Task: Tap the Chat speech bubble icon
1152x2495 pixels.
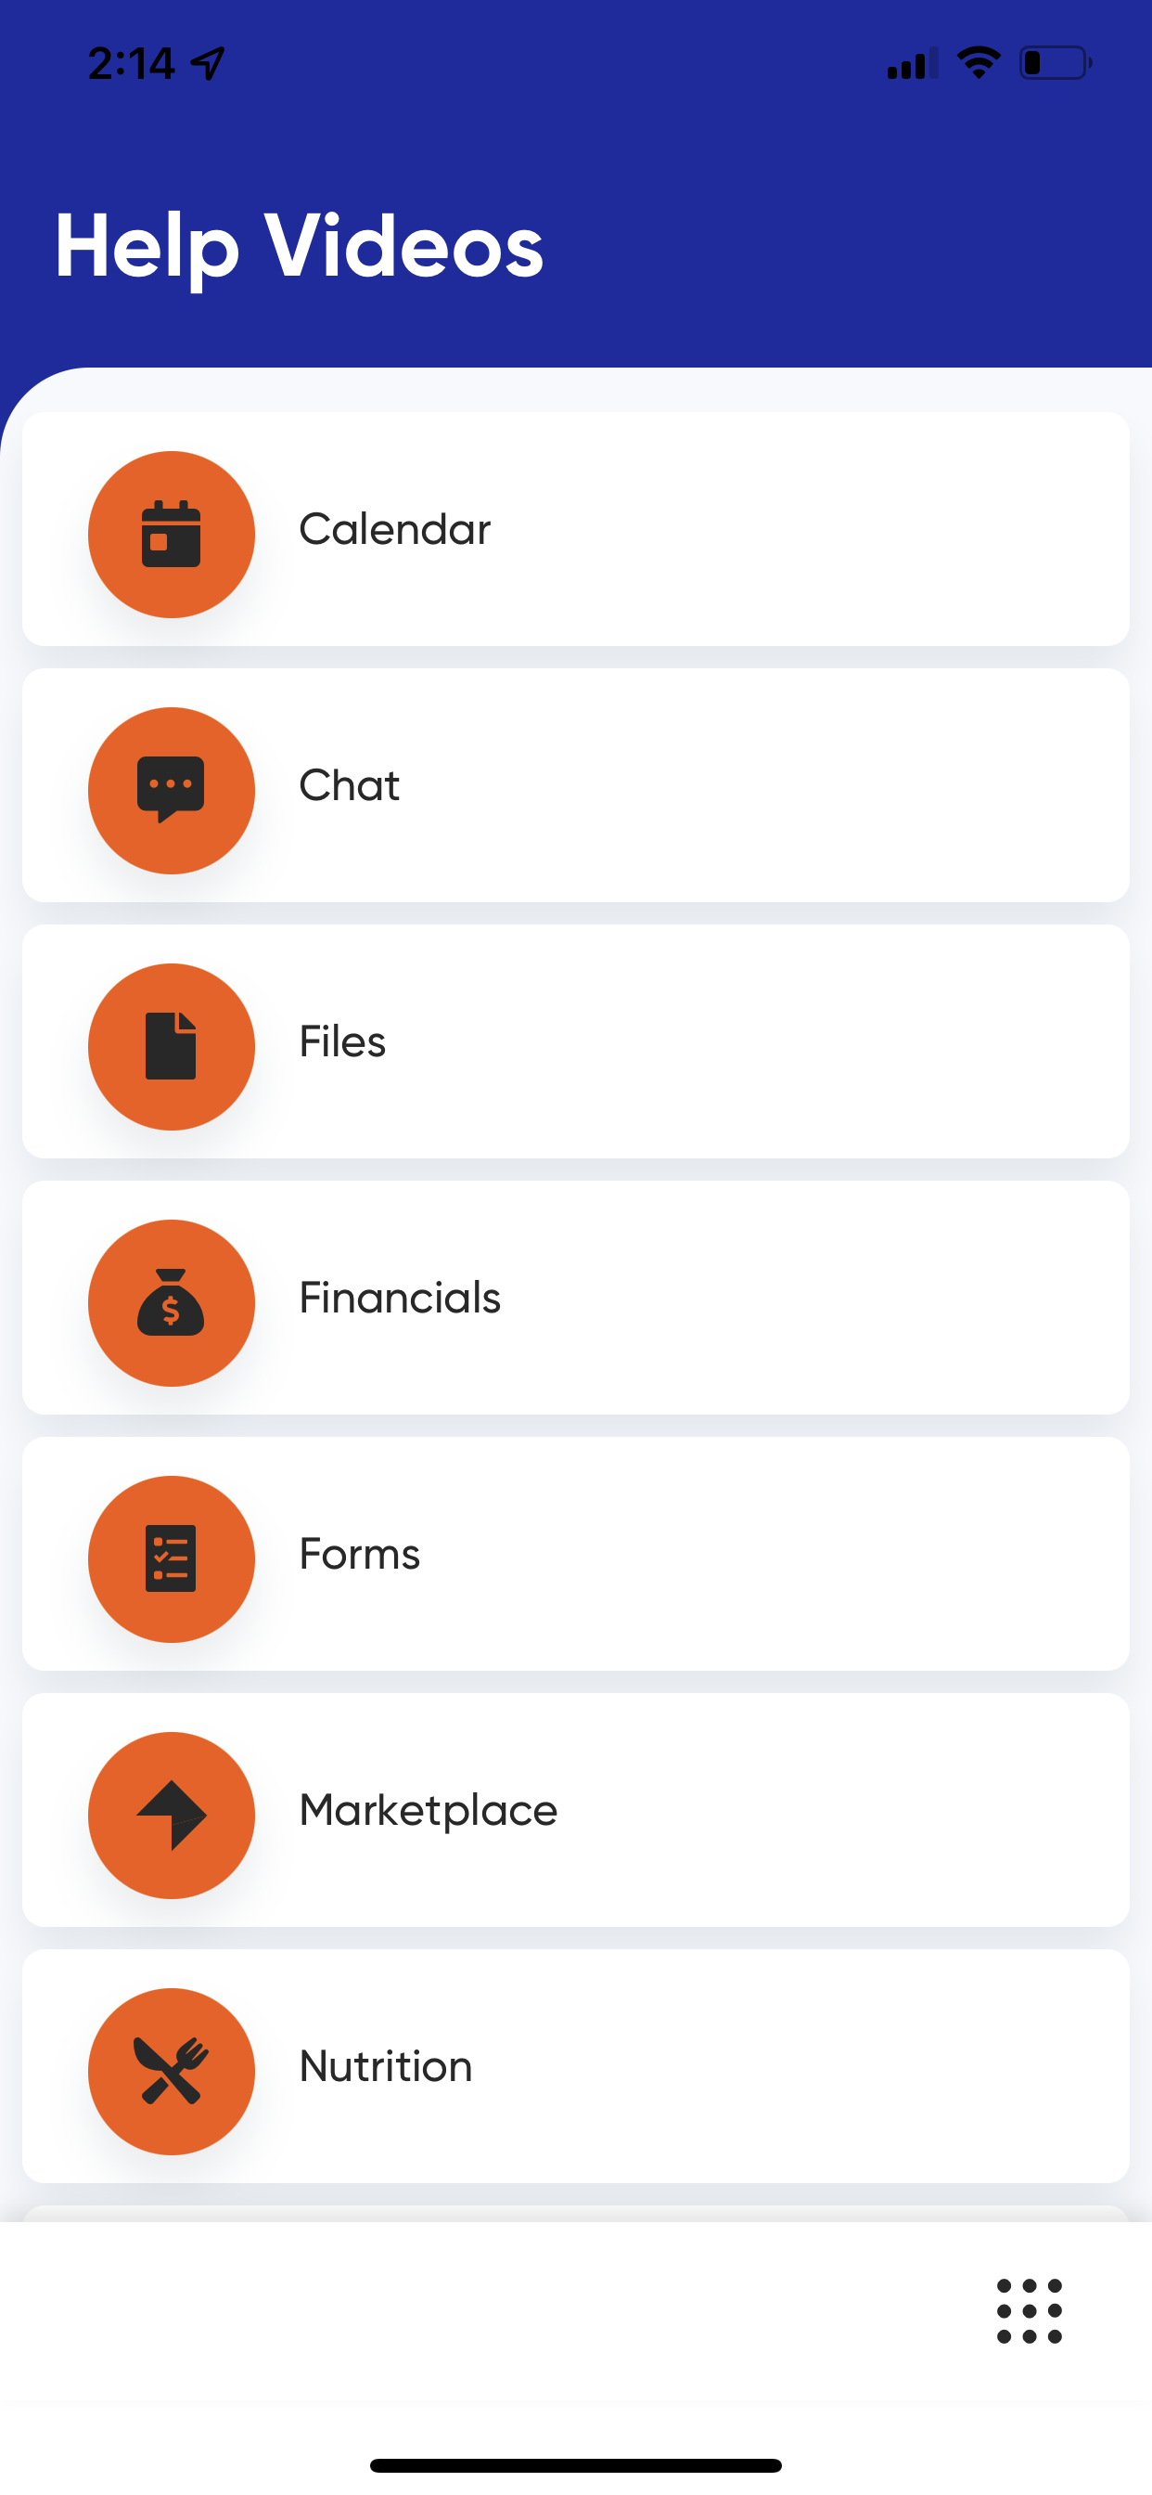Action: (172, 790)
